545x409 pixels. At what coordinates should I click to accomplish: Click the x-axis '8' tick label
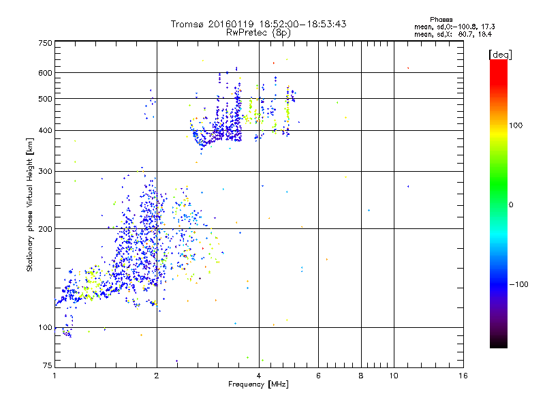(x=361, y=376)
